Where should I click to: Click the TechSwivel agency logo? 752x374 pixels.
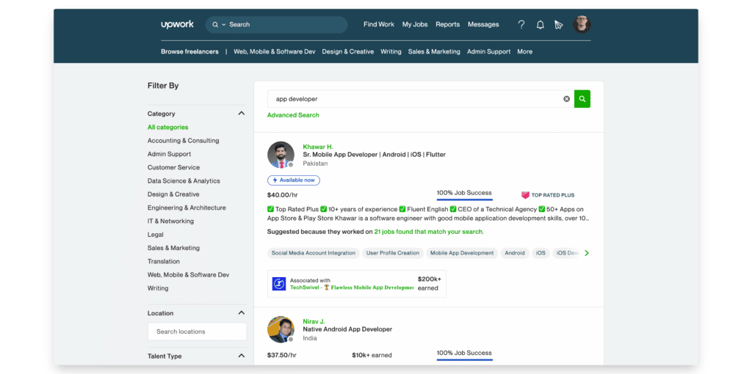click(279, 284)
